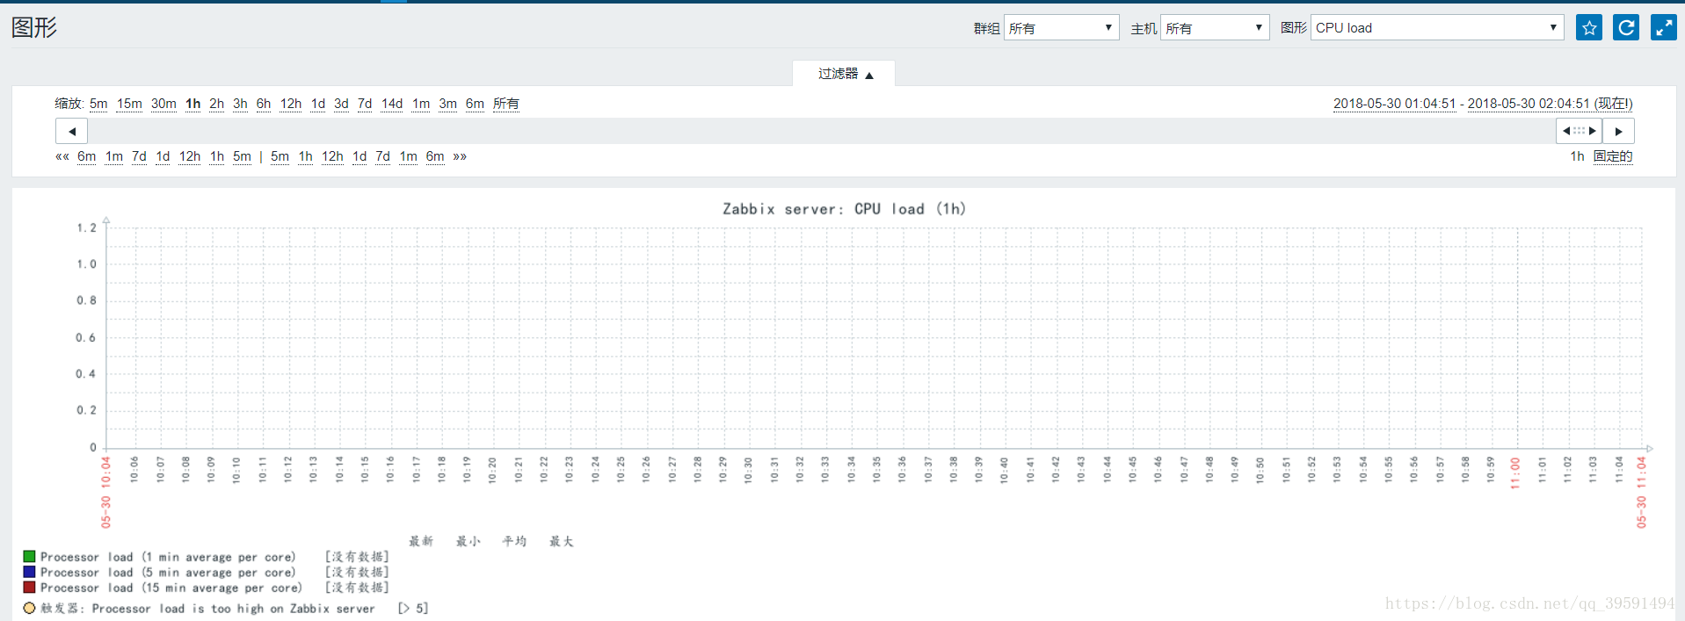Set zoom to 3m

point(447,104)
